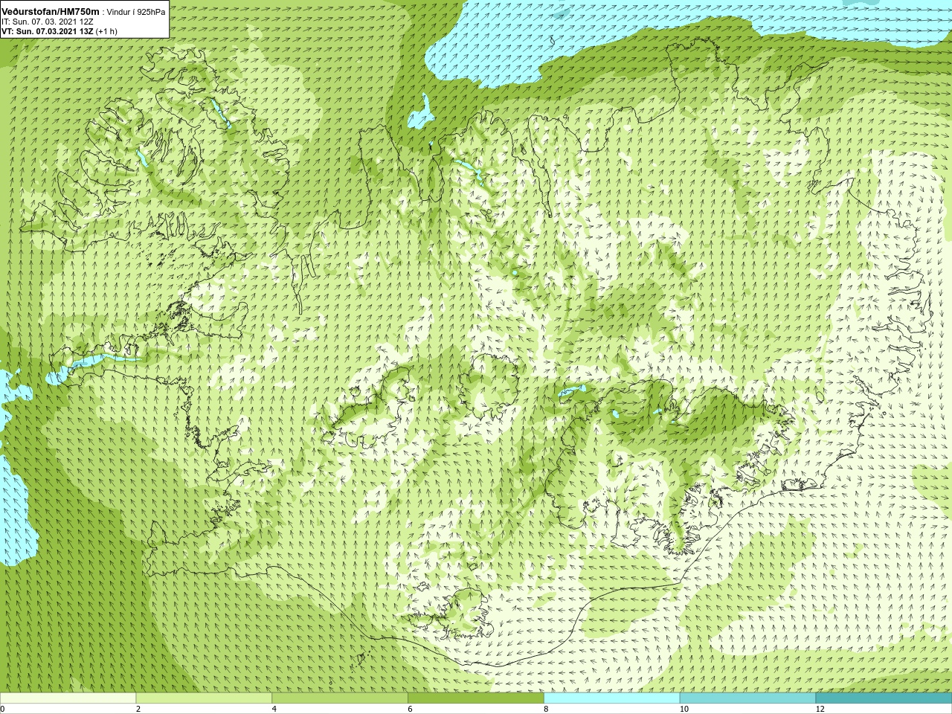Click the "(+1 h)" forecast offset text
952x714 pixels.
pos(106,31)
